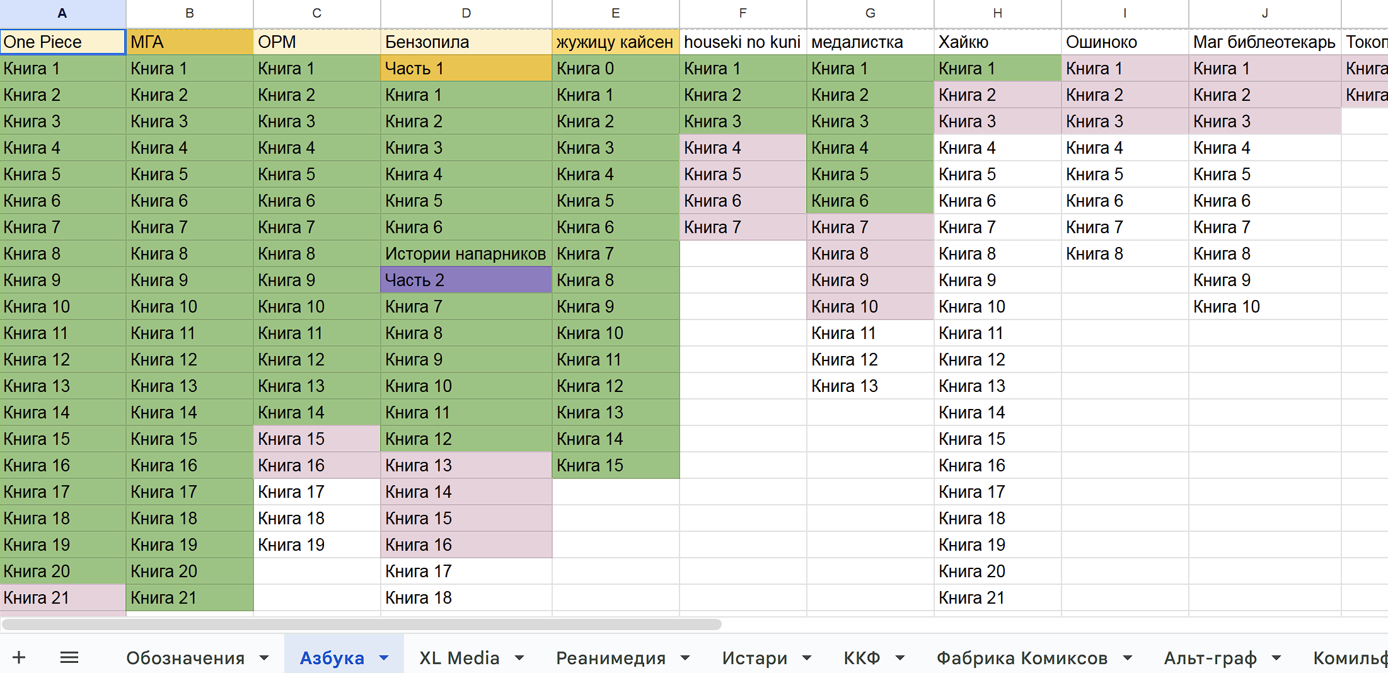Screen dimensions: 1388x673
Task: Select the Истории напарников cell
Action: tap(466, 253)
